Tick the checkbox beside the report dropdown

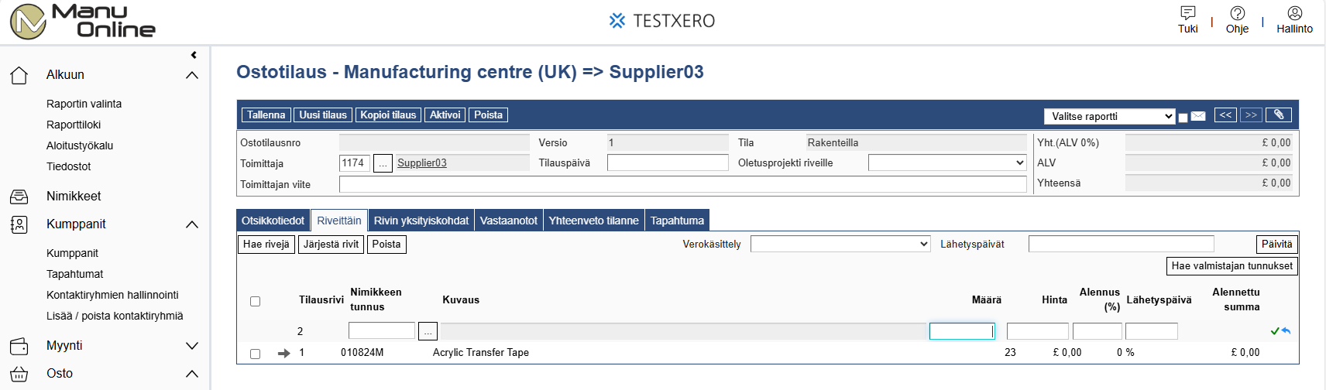[x=1183, y=118]
